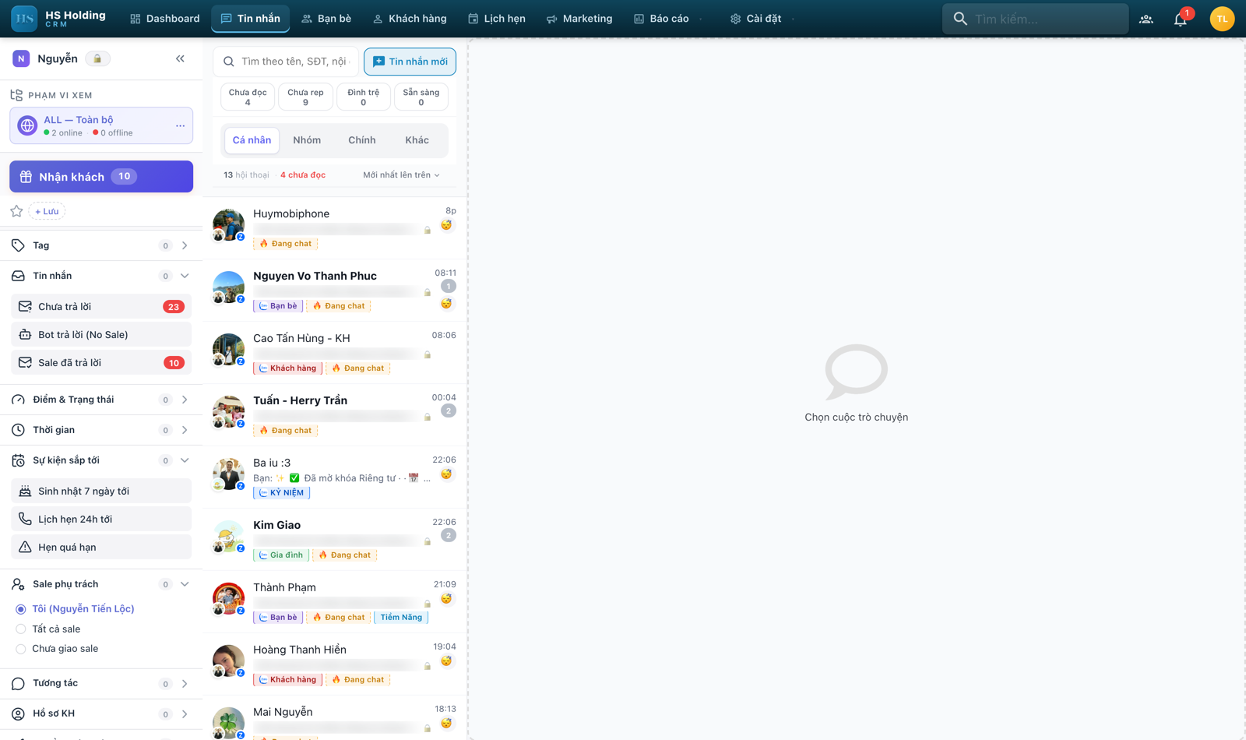Viewport: 1246px width, 740px height.
Task: Click the unread badge on Nguyen Vo Thanh Phuc
Action: tap(448, 287)
